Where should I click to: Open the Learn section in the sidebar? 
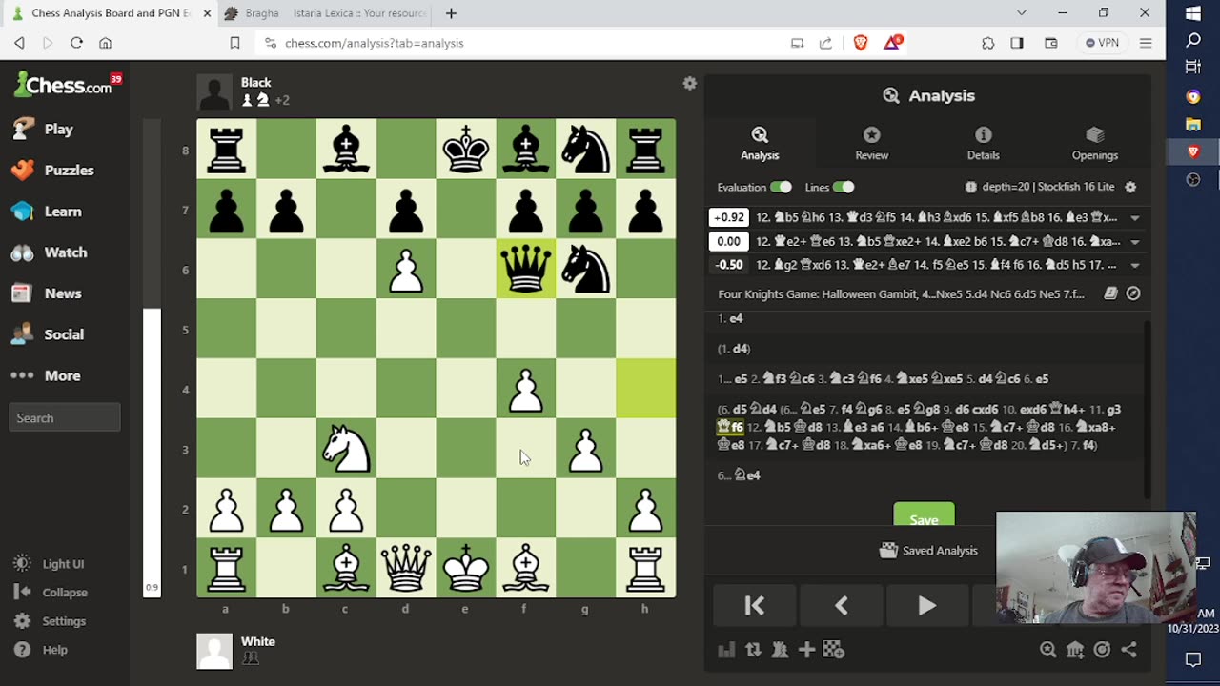pos(47,212)
